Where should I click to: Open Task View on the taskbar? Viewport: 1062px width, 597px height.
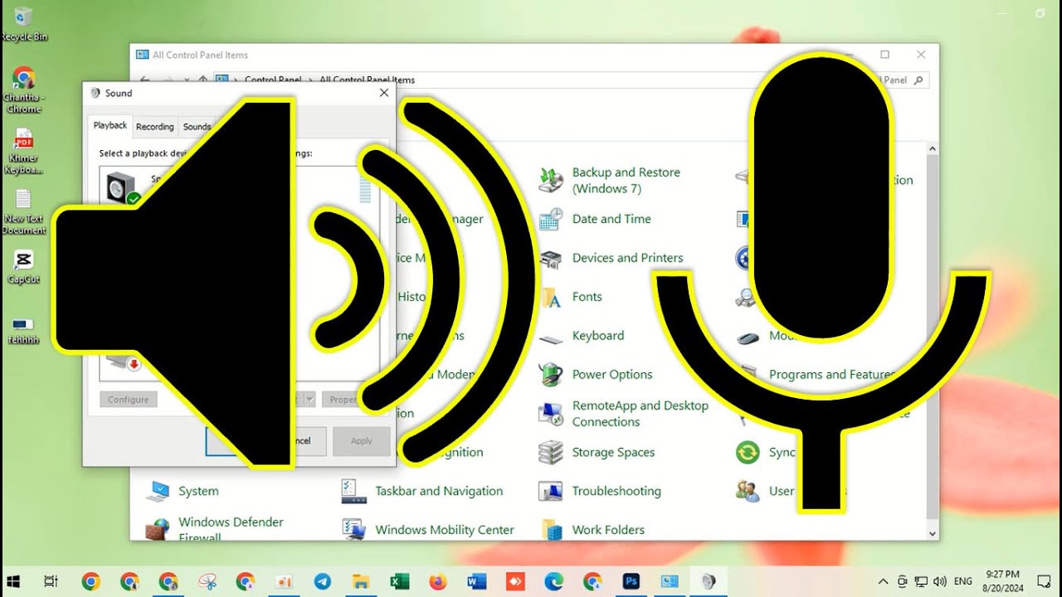point(51,582)
